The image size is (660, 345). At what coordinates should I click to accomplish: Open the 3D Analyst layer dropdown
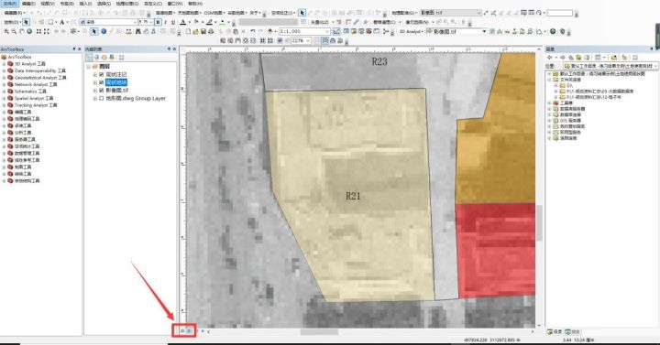click(x=485, y=31)
